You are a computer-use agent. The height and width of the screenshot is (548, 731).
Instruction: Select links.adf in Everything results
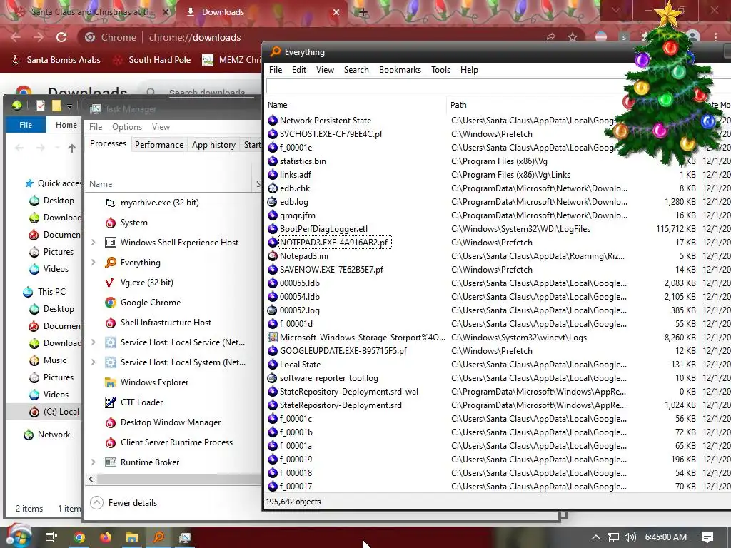click(x=295, y=175)
